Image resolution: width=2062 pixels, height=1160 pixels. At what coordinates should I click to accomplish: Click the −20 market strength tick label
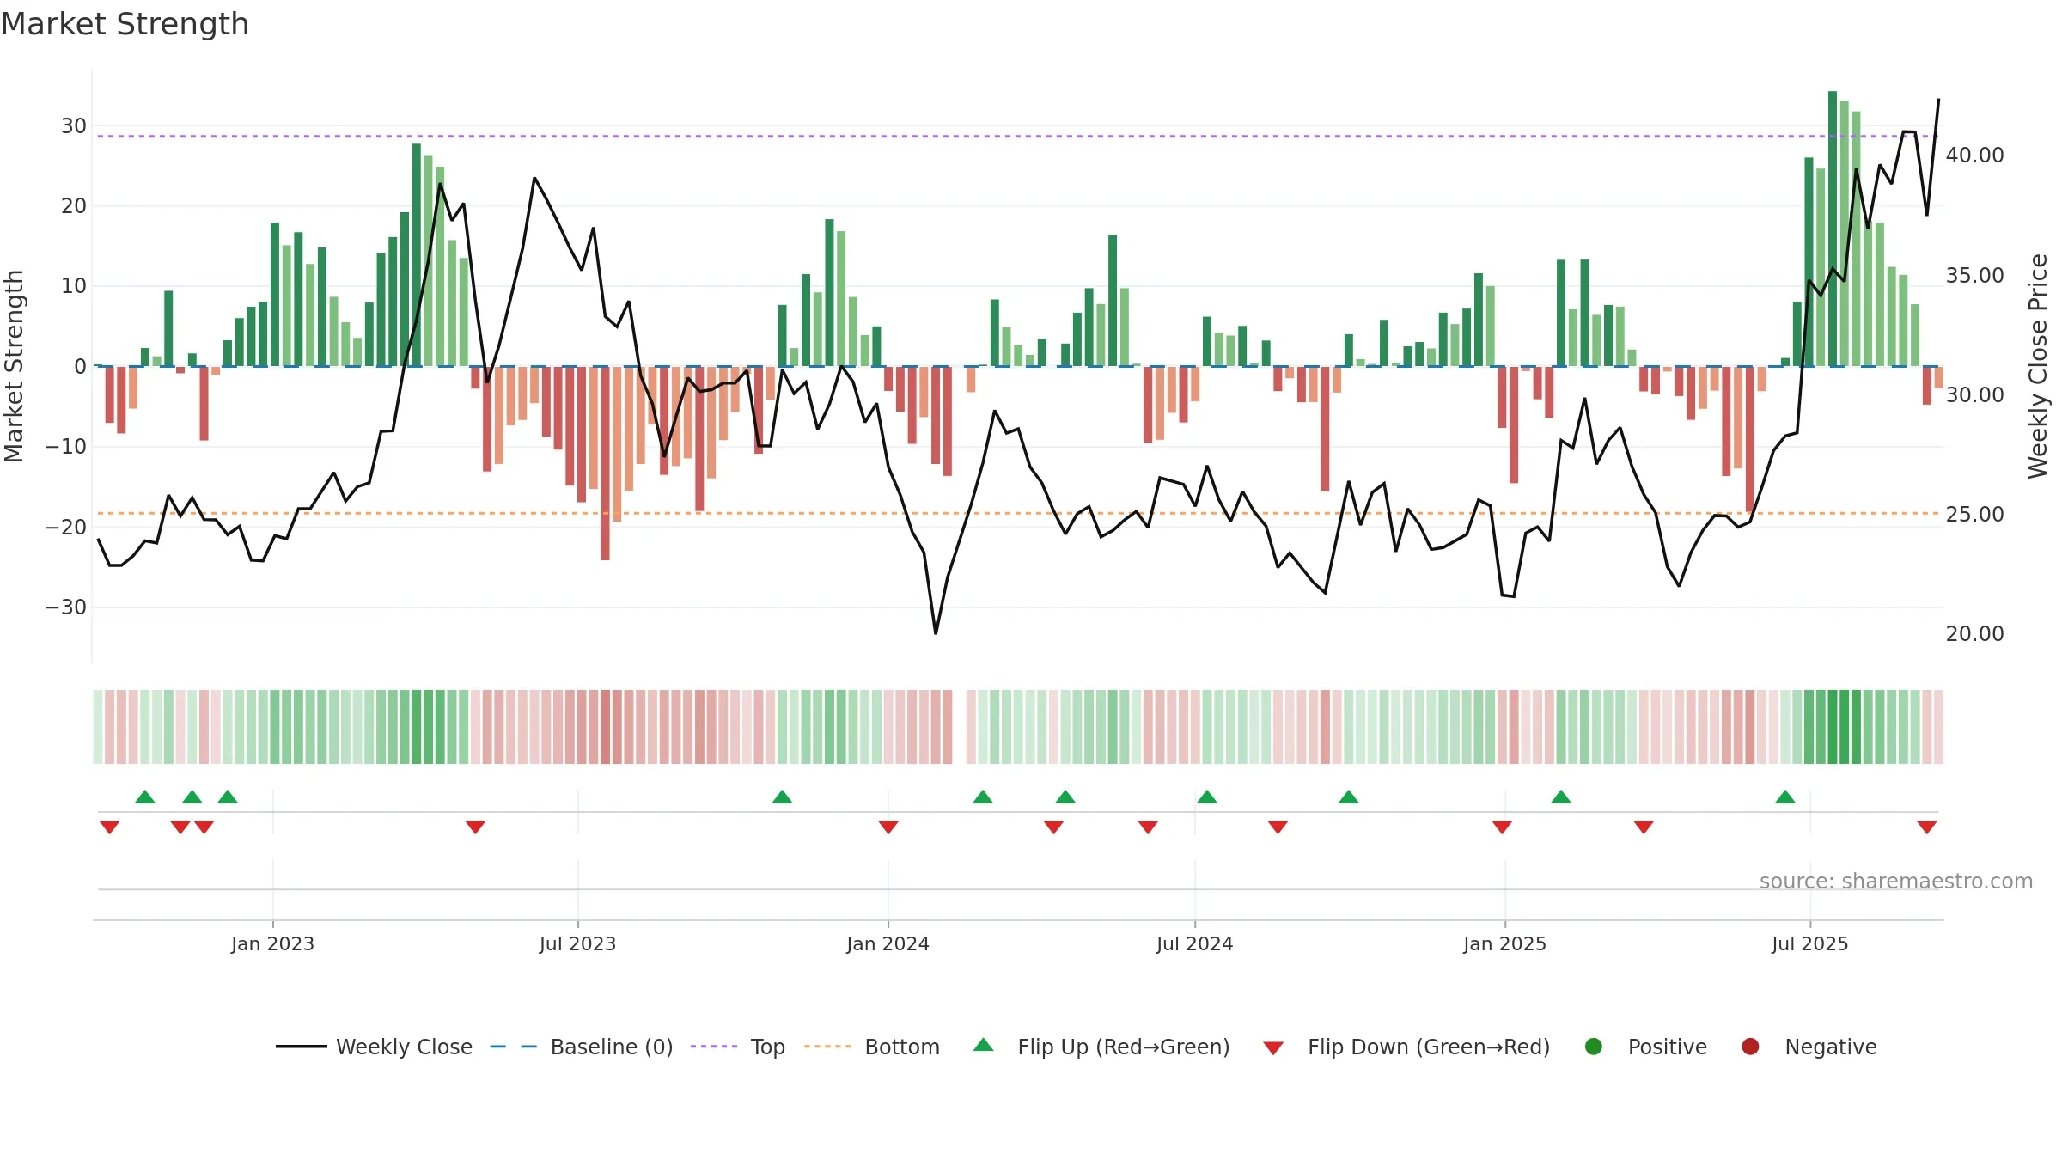pos(66,527)
